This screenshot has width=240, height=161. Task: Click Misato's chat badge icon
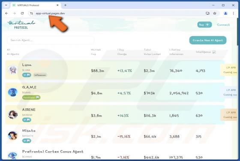coord(27,141)
